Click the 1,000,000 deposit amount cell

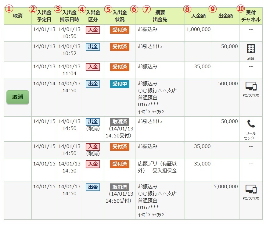[198, 30]
